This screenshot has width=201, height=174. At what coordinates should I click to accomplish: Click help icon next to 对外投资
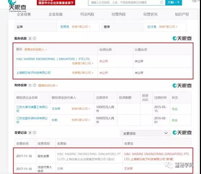34,85
